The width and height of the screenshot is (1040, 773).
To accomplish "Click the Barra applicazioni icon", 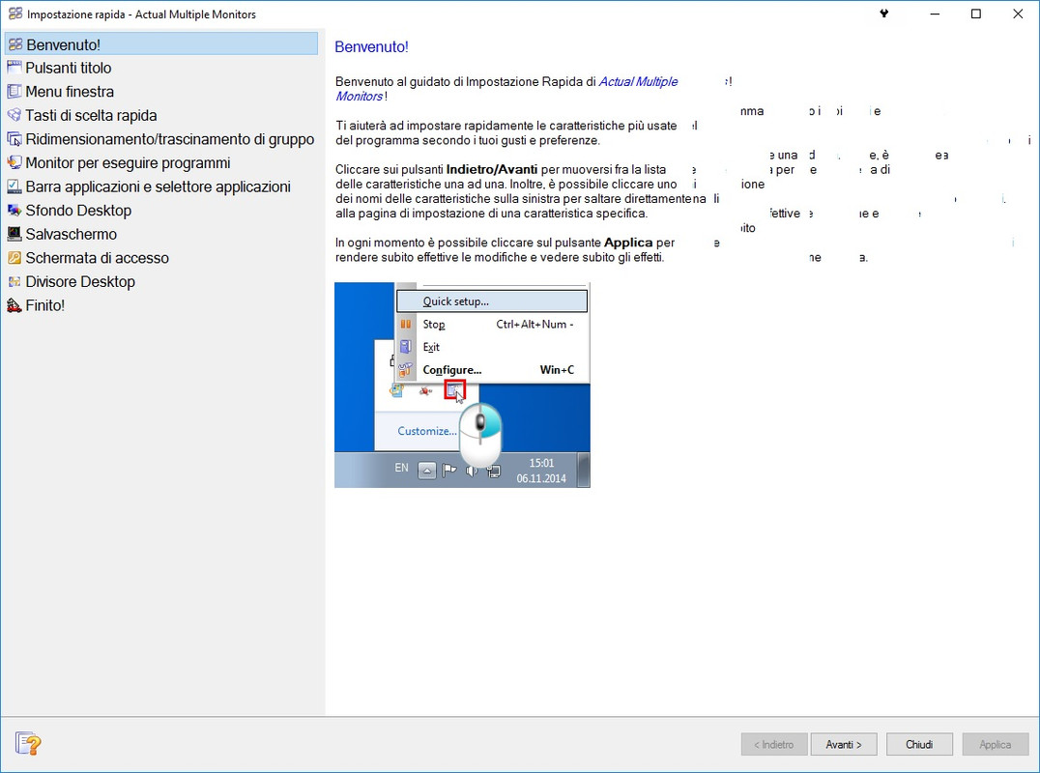I will (14, 186).
